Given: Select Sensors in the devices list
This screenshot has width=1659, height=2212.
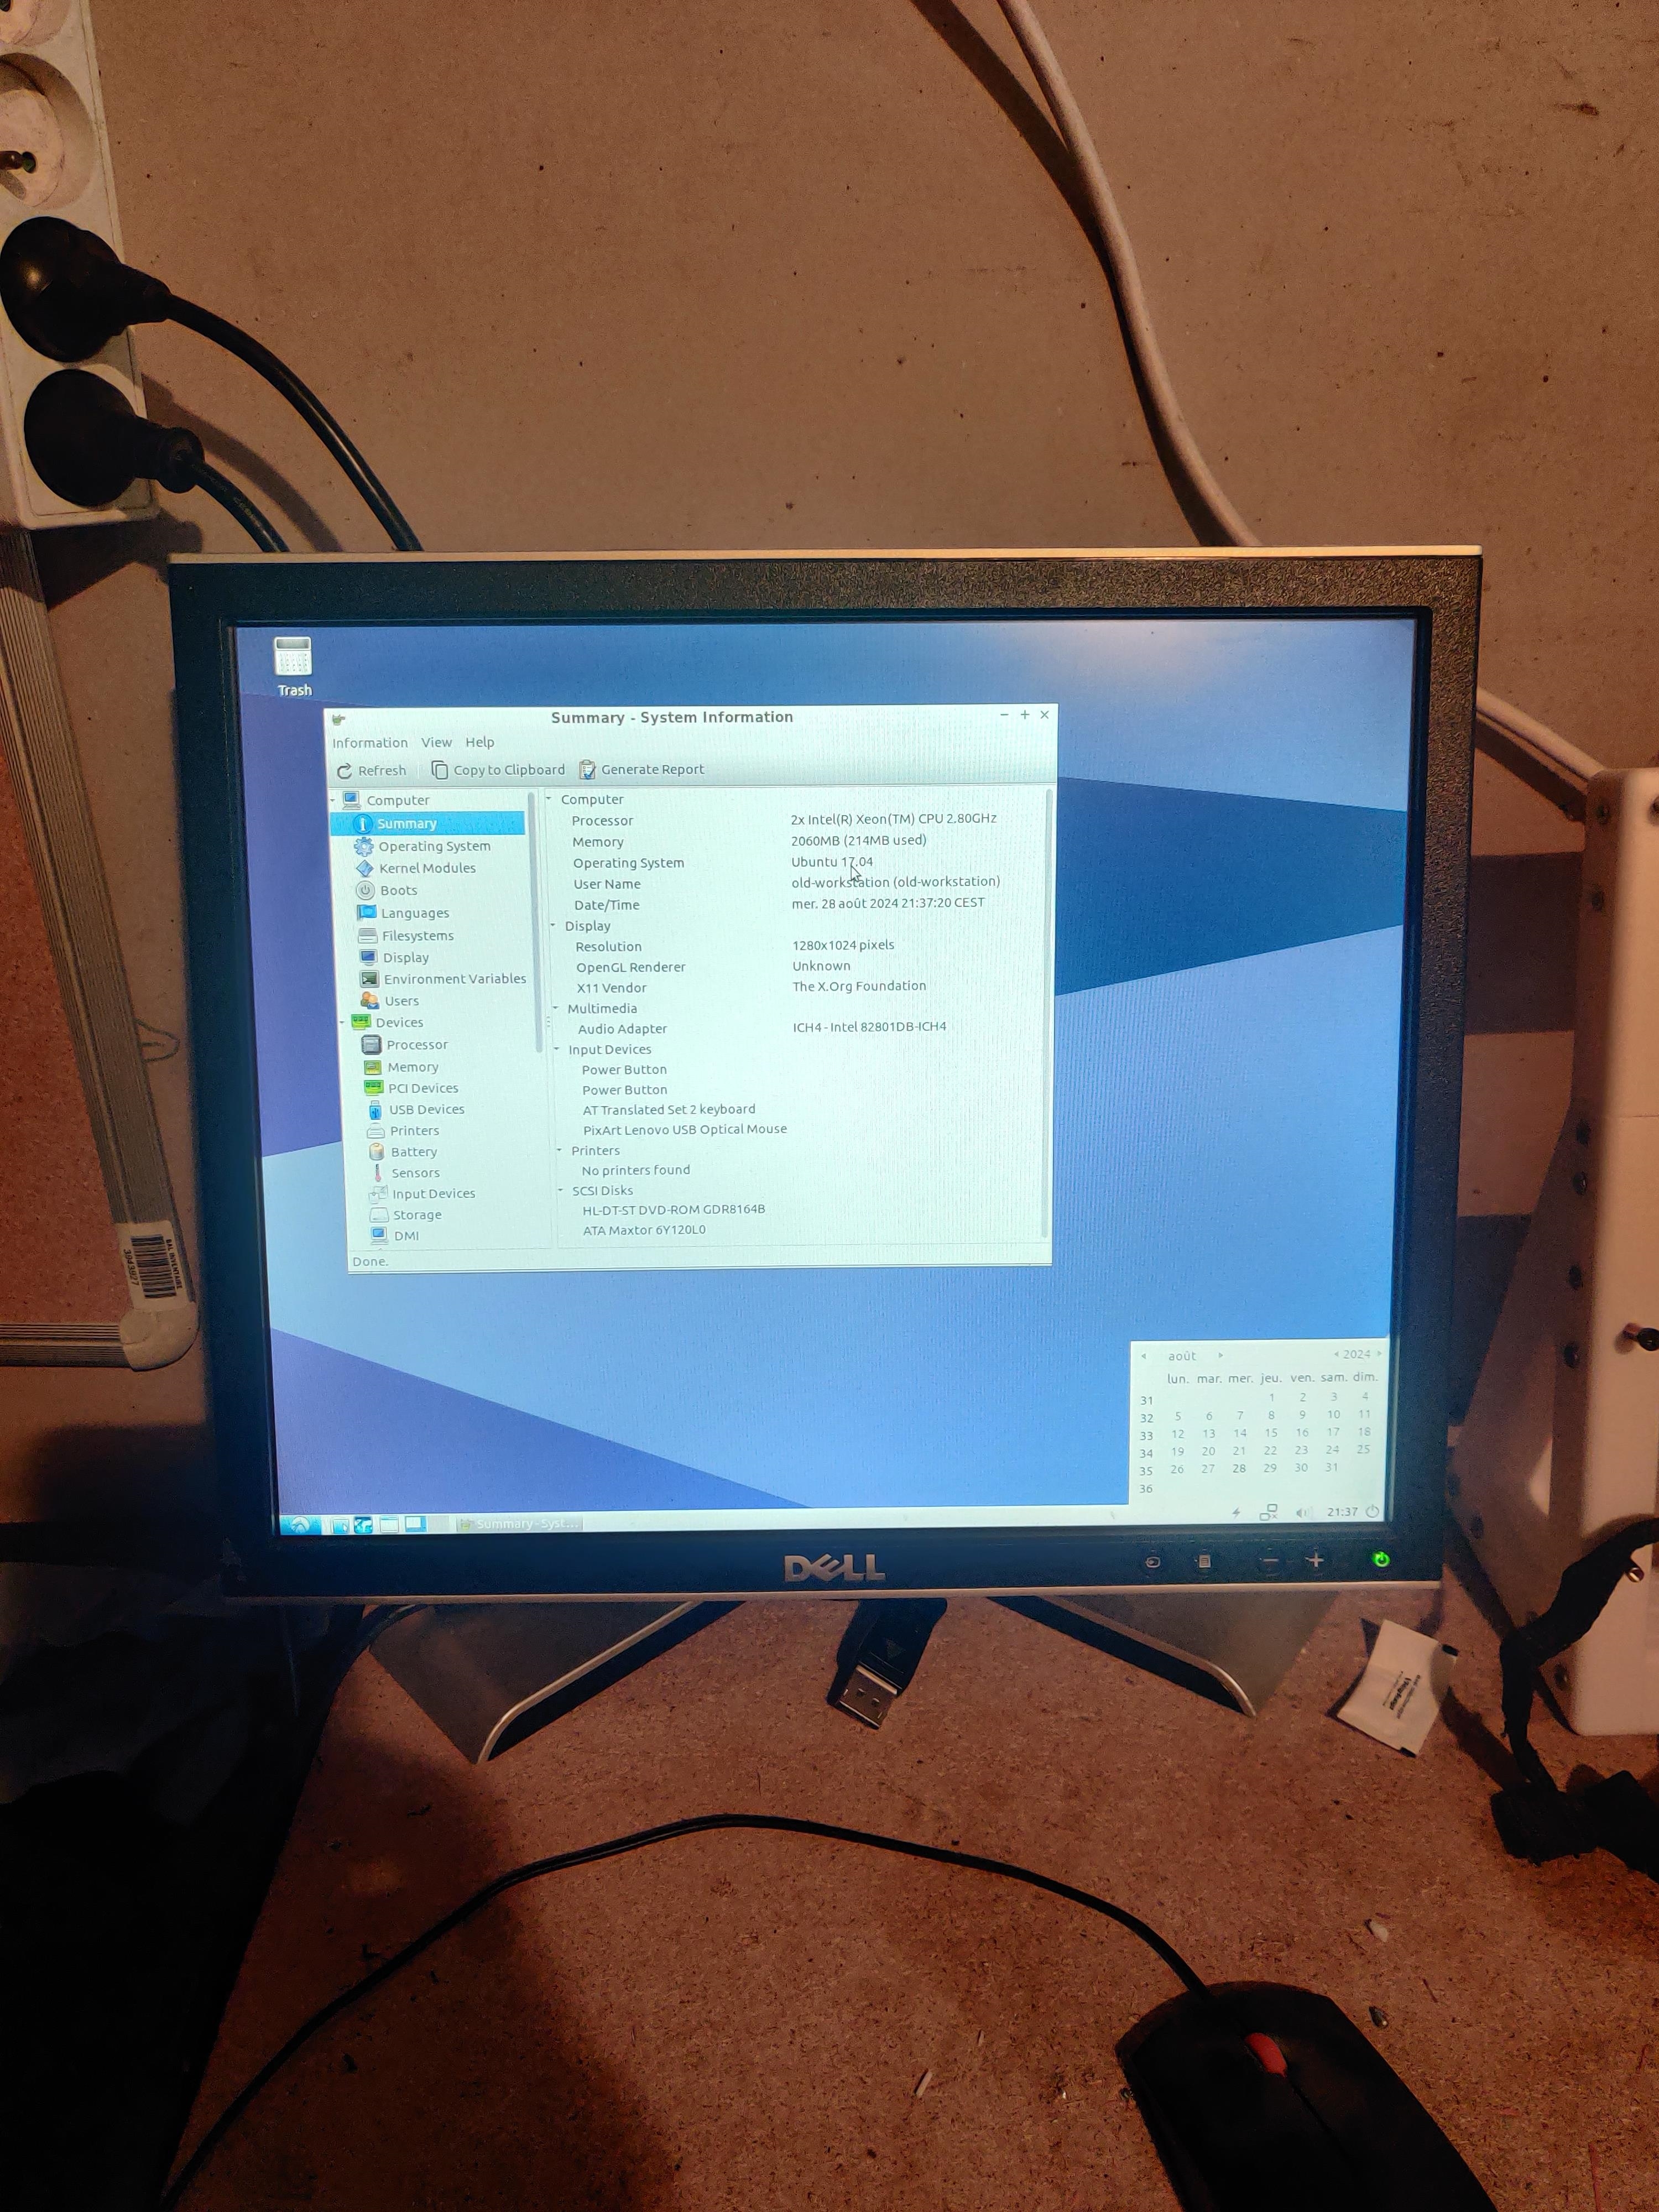Looking at the screenshot, I should (415, 1173).
